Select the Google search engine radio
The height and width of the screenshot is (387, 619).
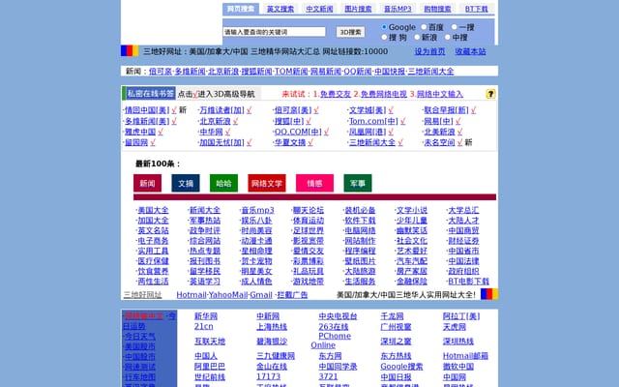pyautogui.click(x=384, y=27)
